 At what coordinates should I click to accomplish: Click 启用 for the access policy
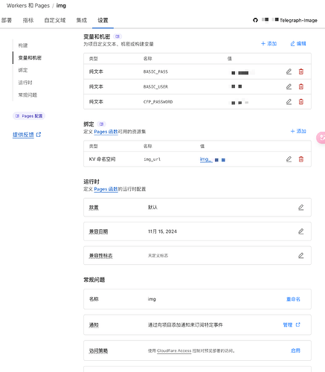point(295,350)
